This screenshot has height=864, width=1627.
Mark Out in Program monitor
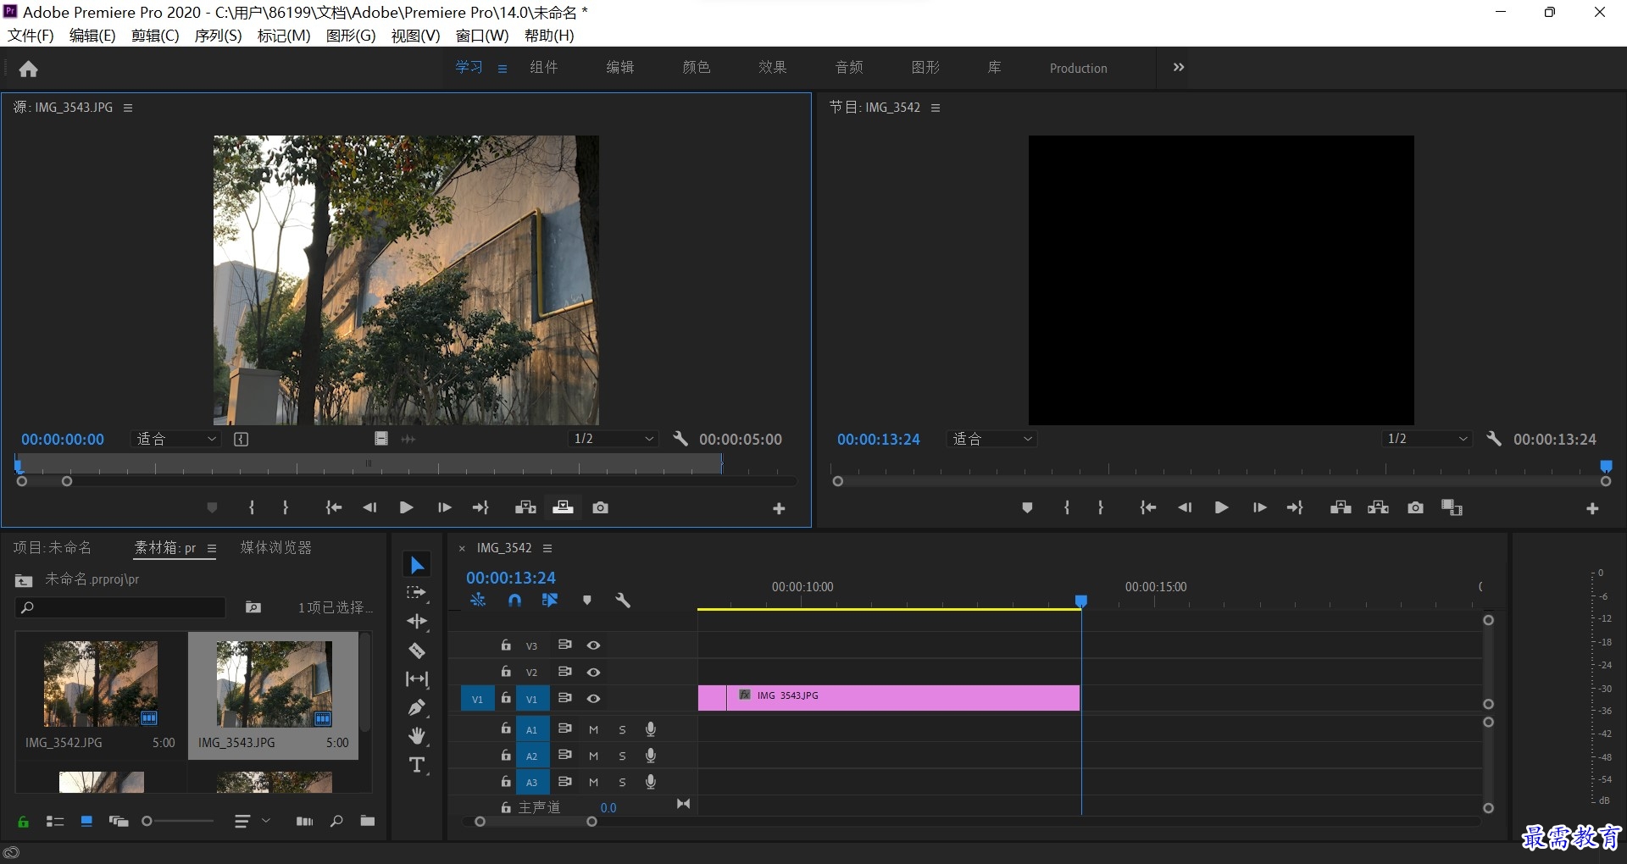point(1101,507)
